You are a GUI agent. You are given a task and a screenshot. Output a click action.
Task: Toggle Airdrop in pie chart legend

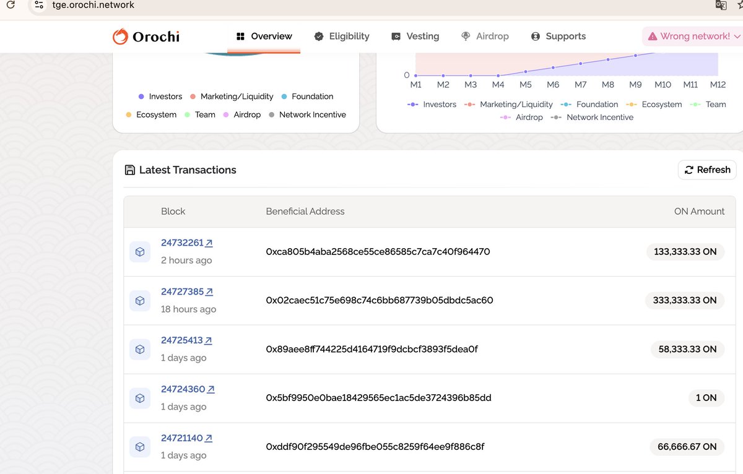pyautogui.click(x=242, y=114)
